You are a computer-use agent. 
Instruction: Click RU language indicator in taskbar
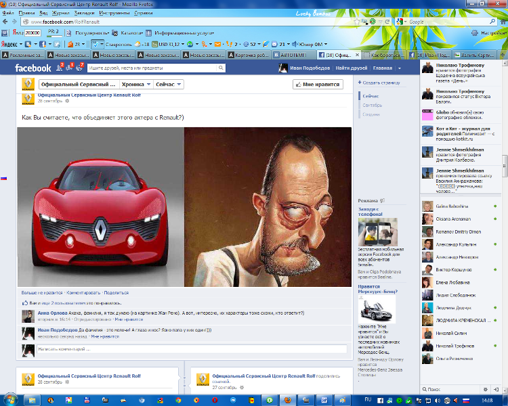point(368,400)
